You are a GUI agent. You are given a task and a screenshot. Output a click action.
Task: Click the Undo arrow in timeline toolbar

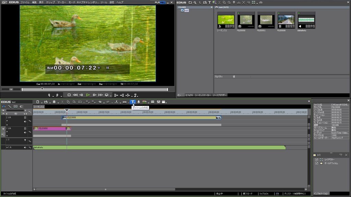coord(100,102)
